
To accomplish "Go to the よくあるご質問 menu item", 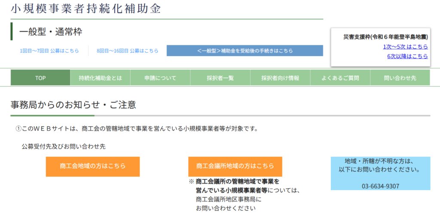I will [x=340, y=78].
